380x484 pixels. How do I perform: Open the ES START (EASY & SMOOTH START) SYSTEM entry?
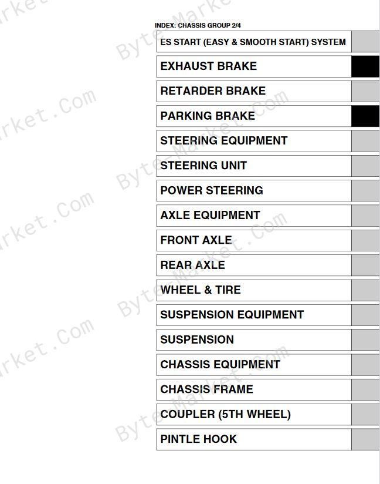click(254, 42)
